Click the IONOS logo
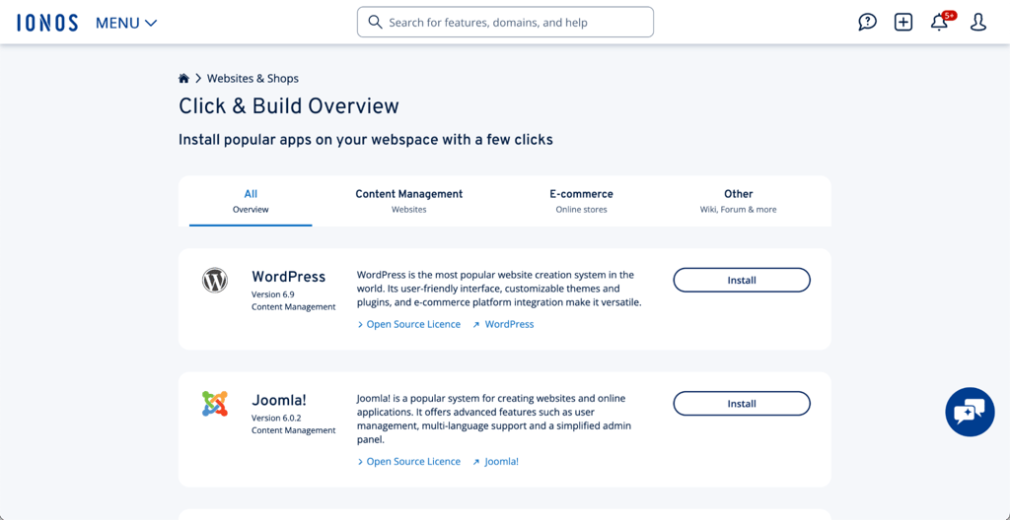Viewport: 1010px width, 520px height. [47, 23]
